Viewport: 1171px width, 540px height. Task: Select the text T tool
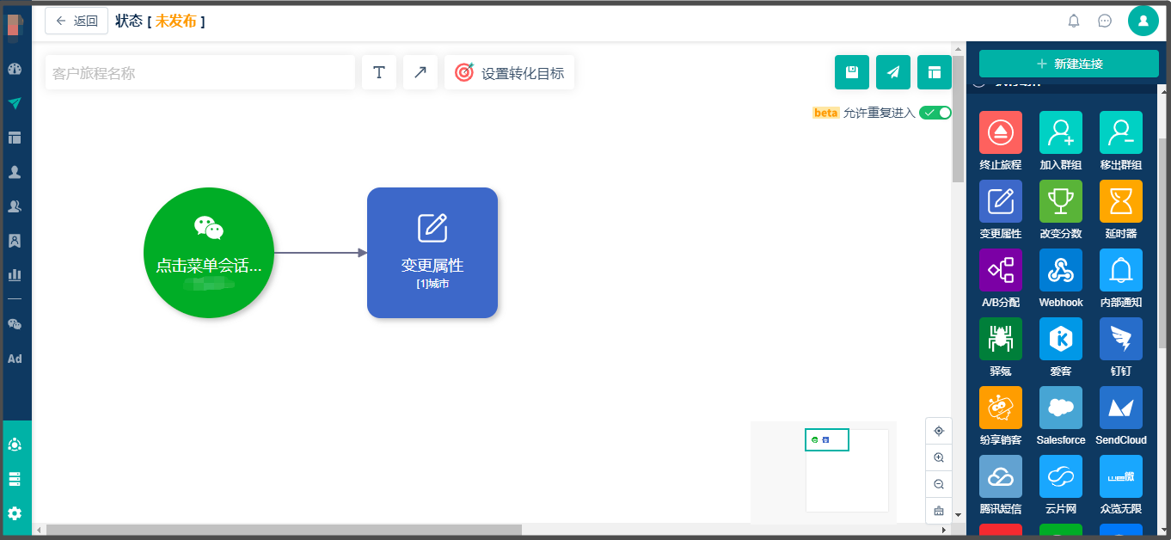379,73
